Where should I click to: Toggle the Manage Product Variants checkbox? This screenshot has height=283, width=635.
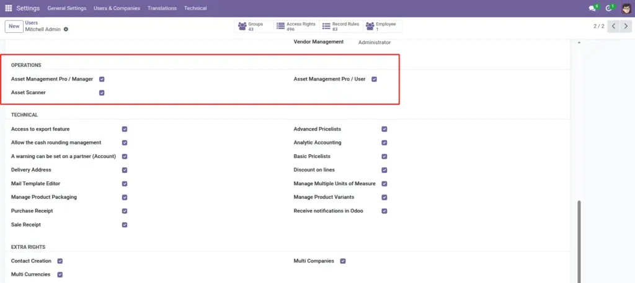384,198
